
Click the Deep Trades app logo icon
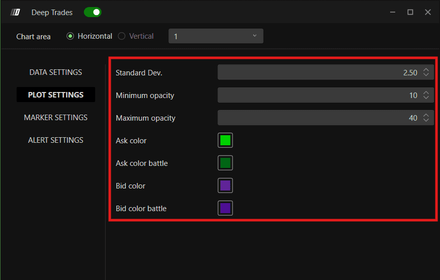click(x=15, y=13)
